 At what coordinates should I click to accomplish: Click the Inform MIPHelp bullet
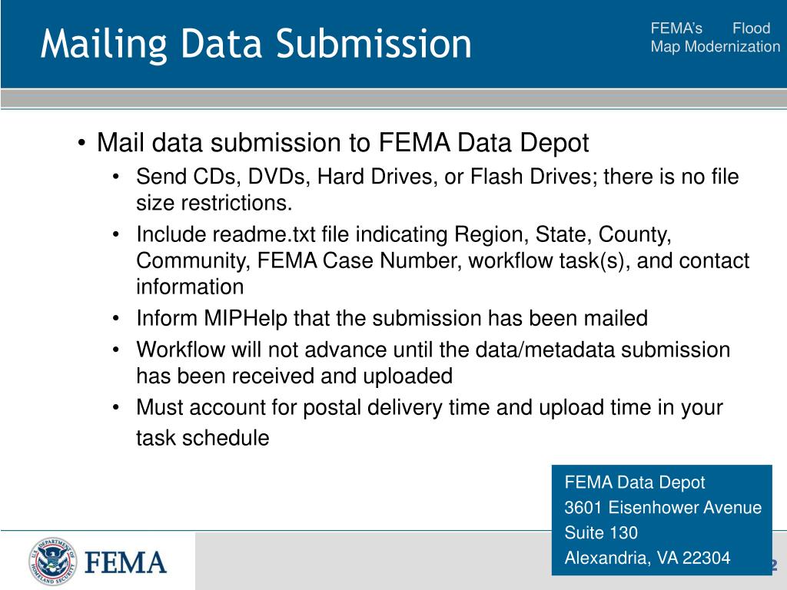391,319
